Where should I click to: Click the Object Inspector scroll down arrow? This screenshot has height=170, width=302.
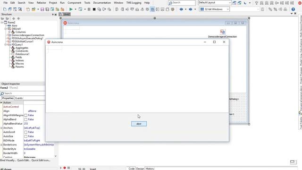tap(56, 156)
